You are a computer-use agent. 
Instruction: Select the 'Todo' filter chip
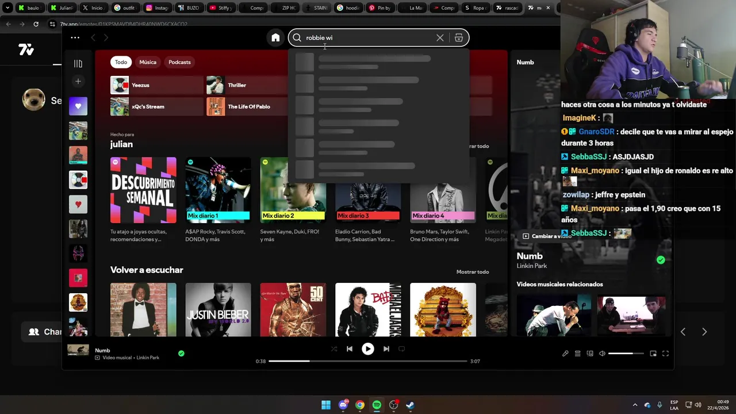coord(121,62)
